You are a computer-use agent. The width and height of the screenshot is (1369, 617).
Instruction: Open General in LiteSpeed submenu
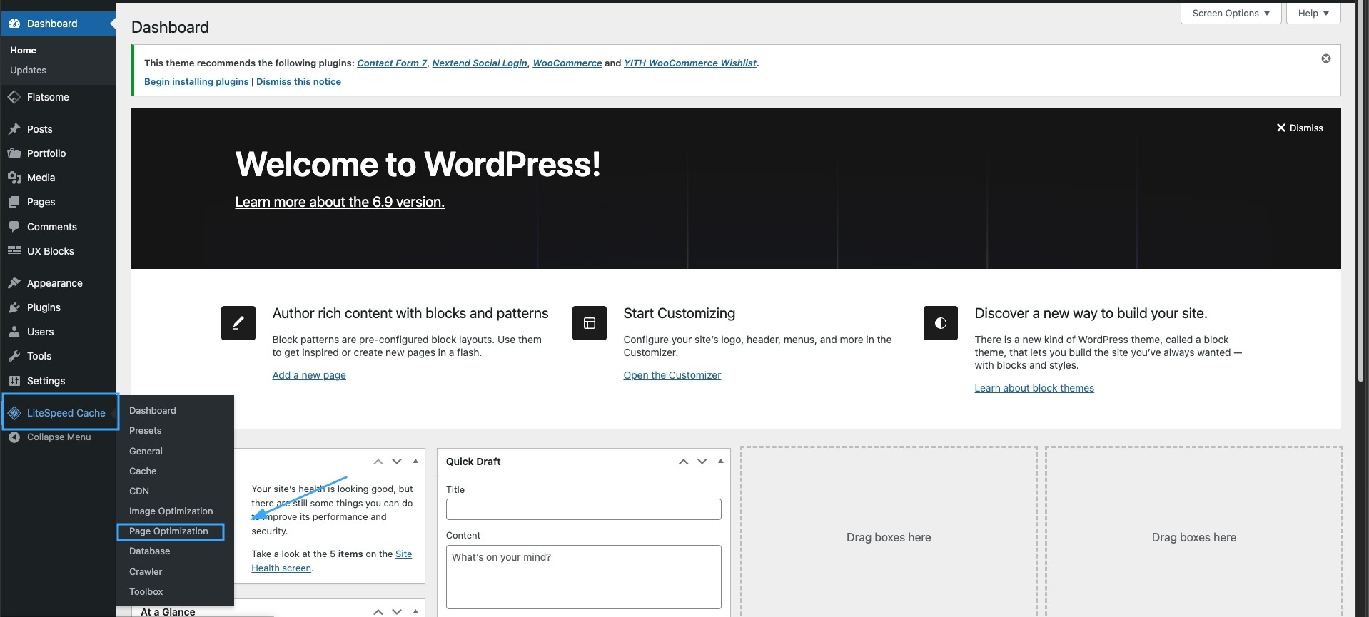[146, 452]
